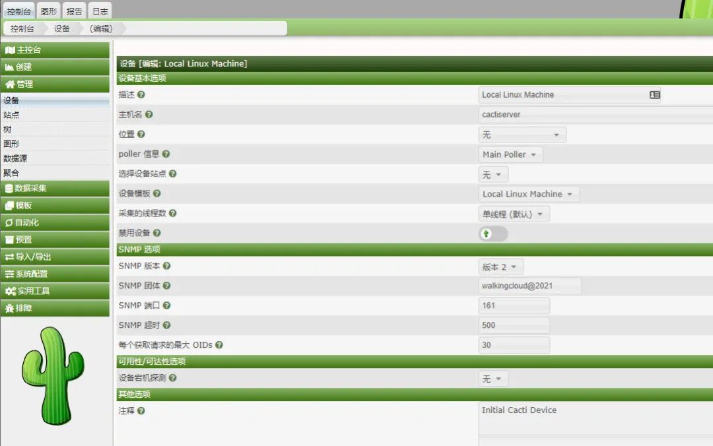The image size is (713, 446).
Task: Click help icon next to 采集的线程数
Action: coord(172,213)
